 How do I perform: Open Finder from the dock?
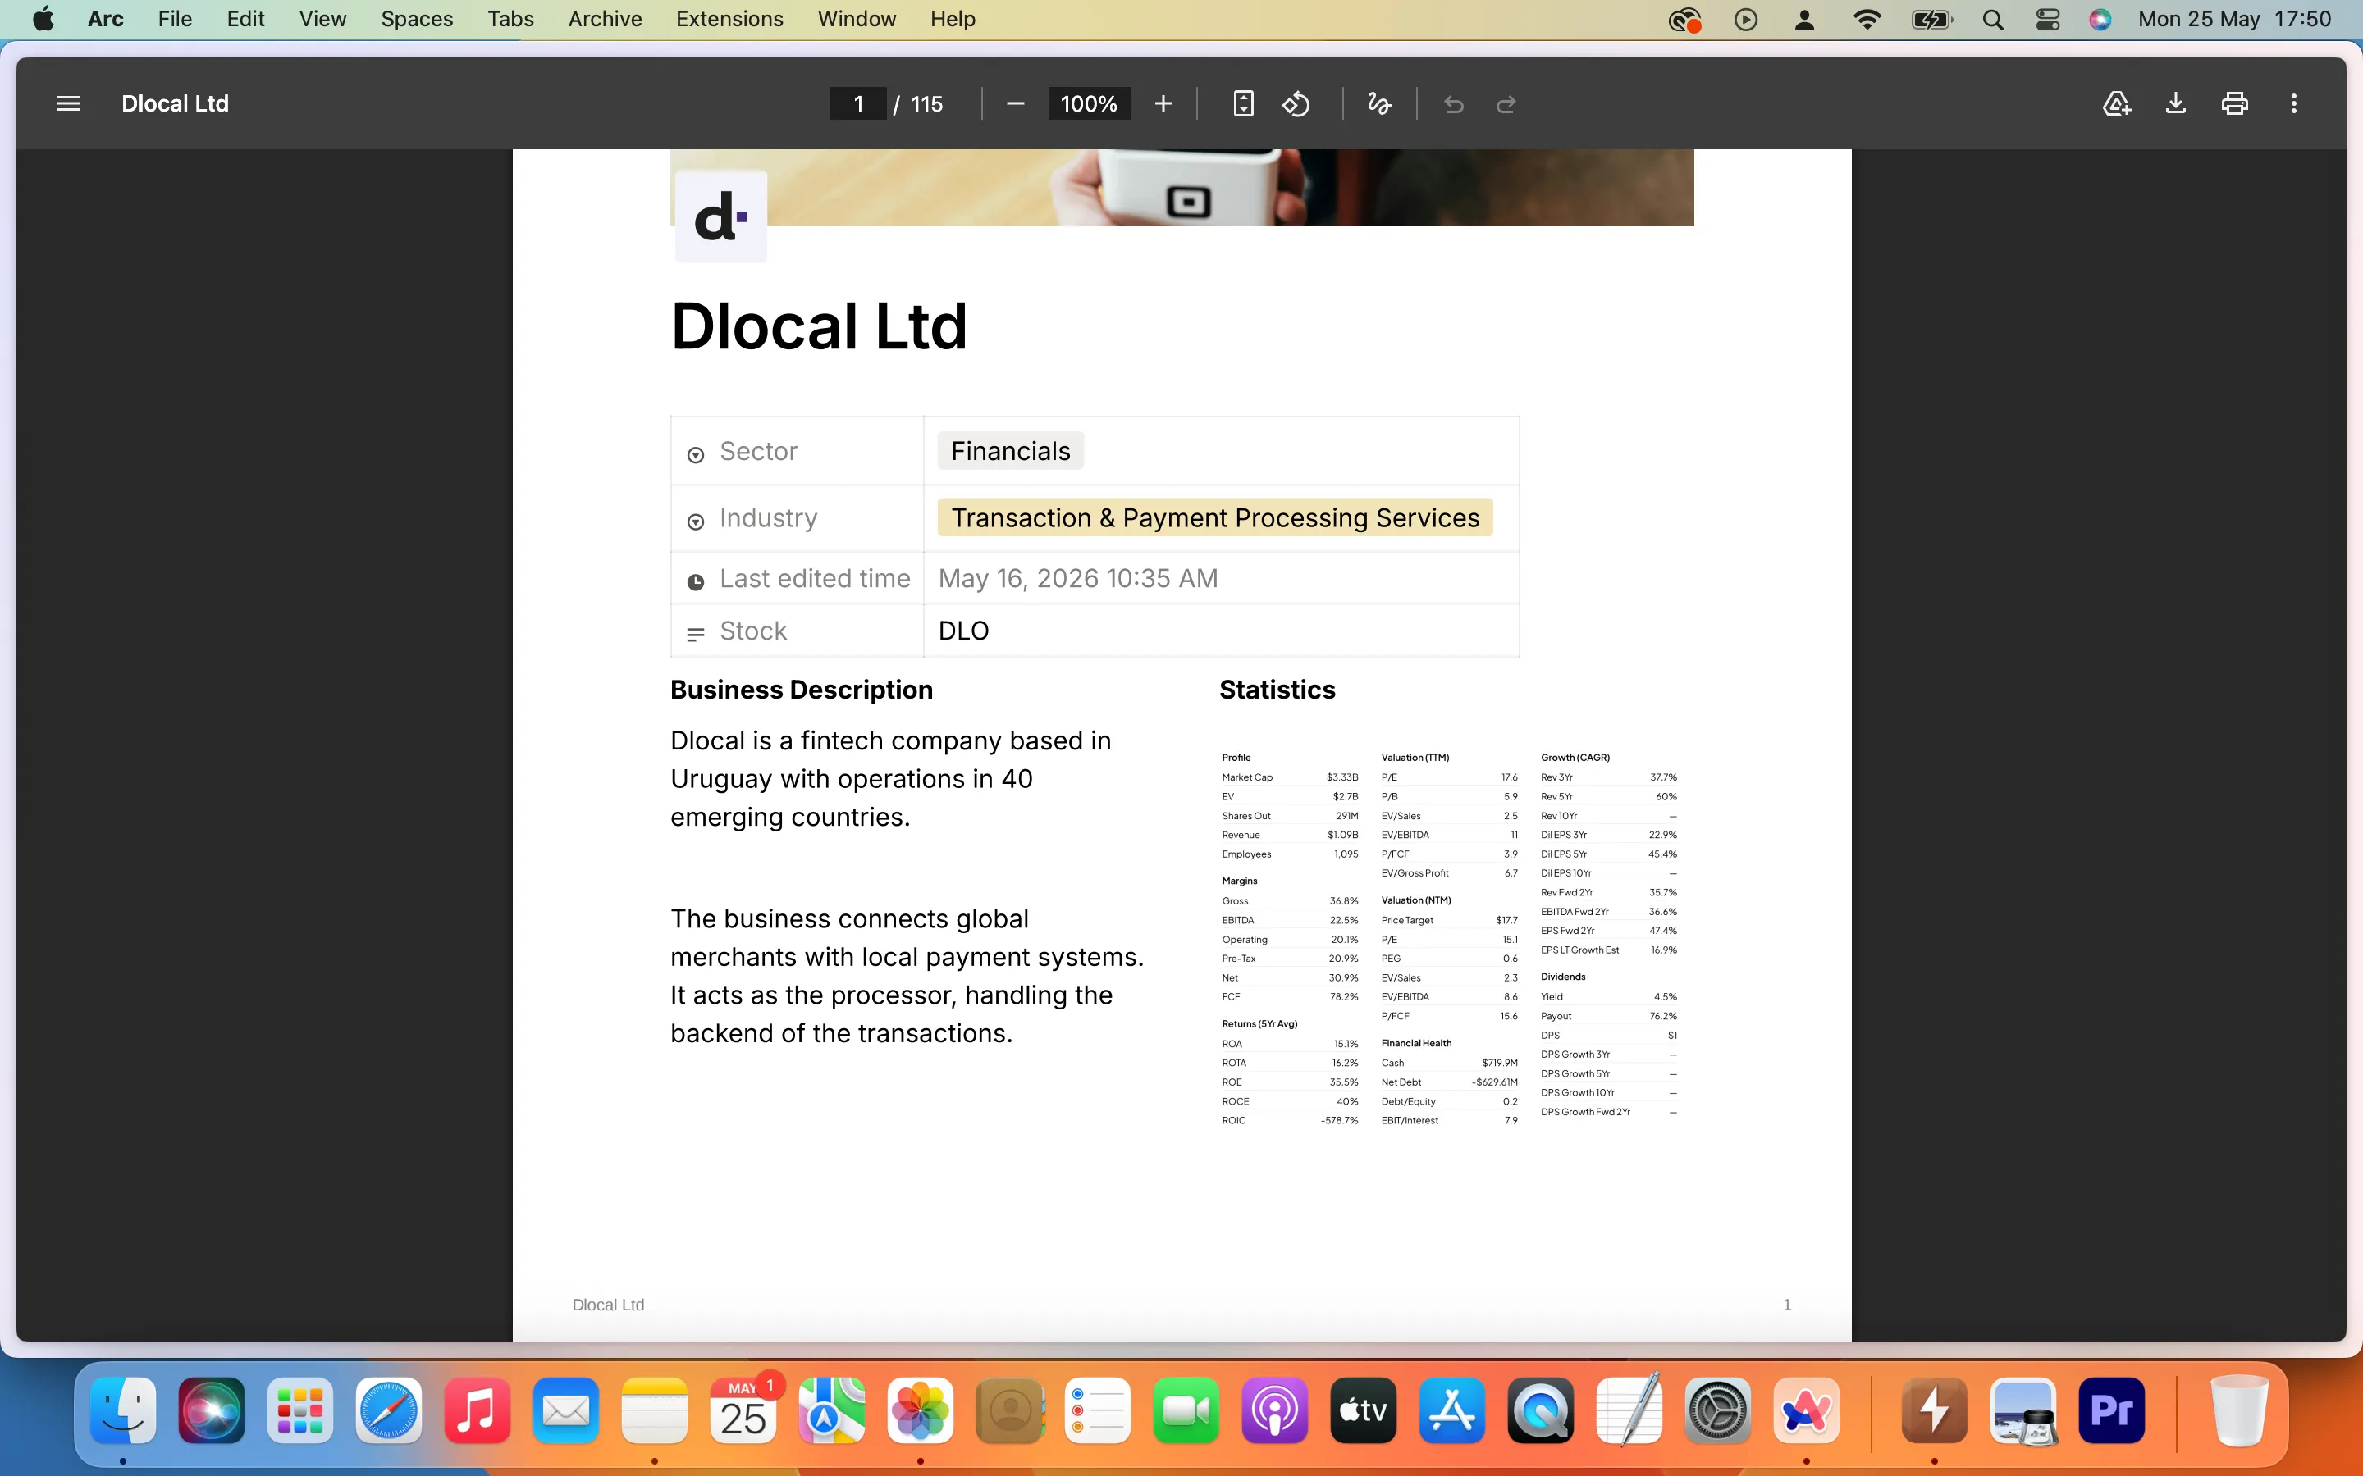coord(123,1410)
